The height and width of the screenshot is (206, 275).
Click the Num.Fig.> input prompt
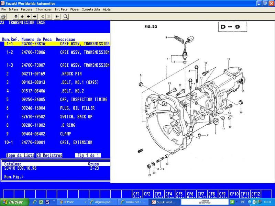pyautogui.click(x=14, y=177)
